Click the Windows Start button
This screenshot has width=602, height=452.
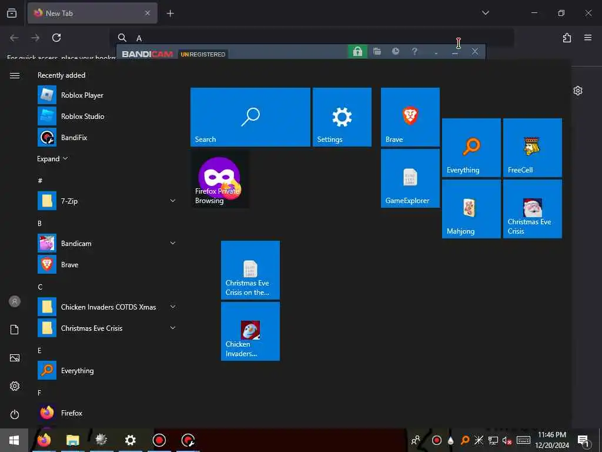(14, 440)
